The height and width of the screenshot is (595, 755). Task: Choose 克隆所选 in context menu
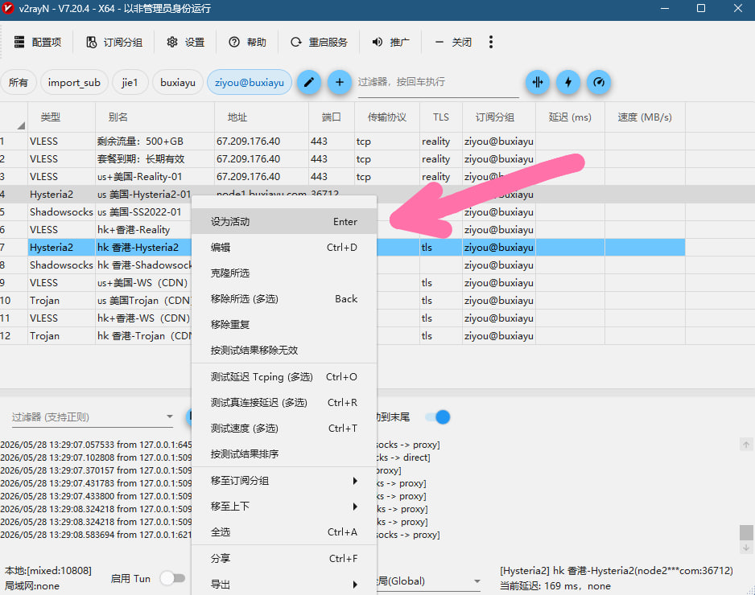click(x=284, y=273)
